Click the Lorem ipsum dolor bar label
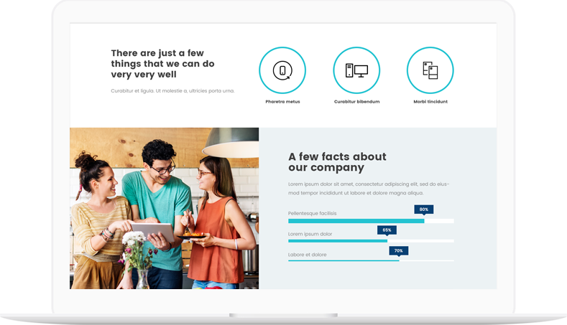 [310, 234]
